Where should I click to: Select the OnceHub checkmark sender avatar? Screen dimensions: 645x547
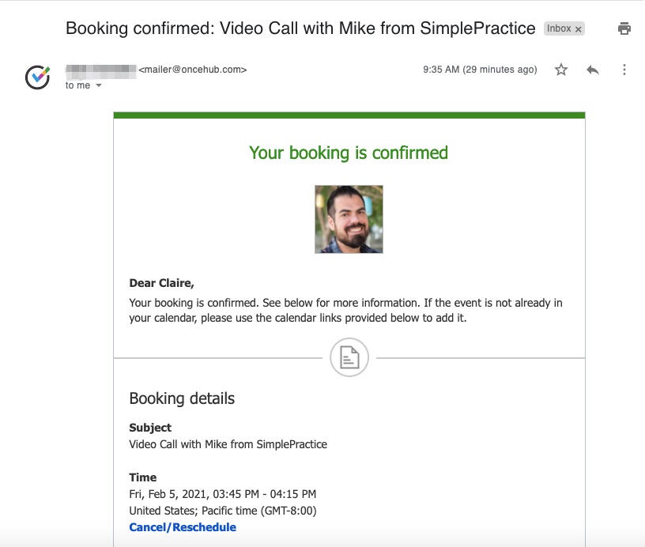pos(36,74)
